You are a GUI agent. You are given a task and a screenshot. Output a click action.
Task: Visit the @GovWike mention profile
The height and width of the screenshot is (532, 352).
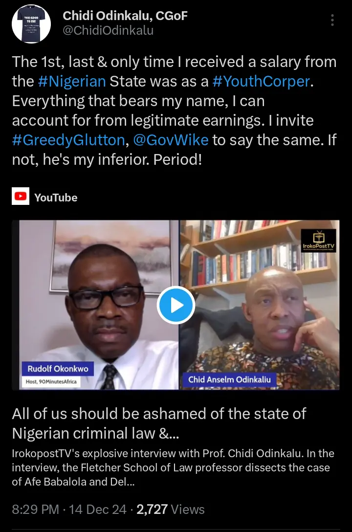point(171,140)
